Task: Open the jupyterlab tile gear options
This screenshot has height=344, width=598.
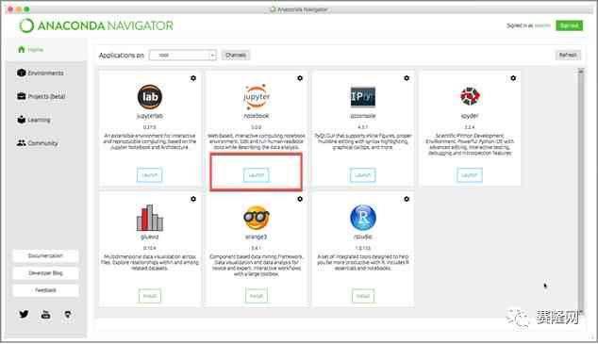Action: (193, 78)
